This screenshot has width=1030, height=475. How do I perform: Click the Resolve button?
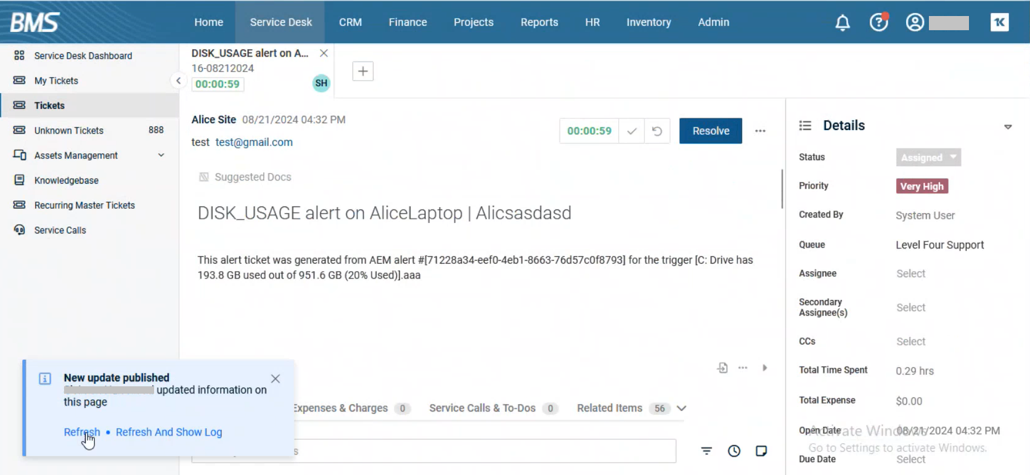710,131
